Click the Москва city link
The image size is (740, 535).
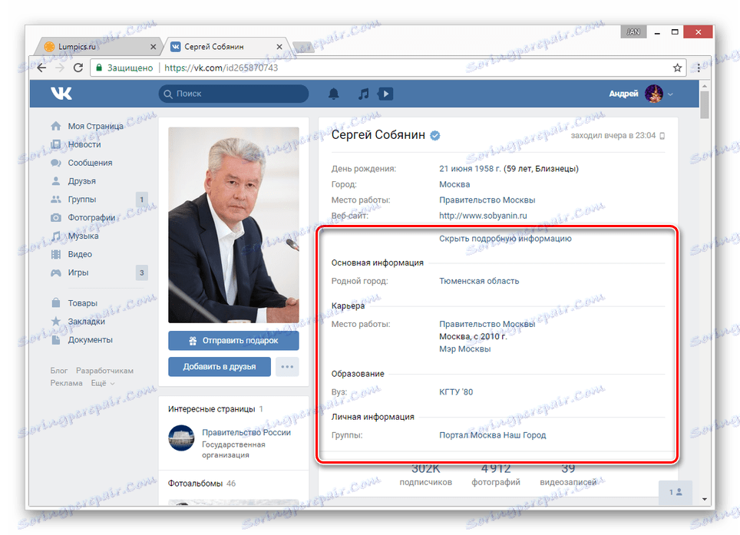[454, 184]
